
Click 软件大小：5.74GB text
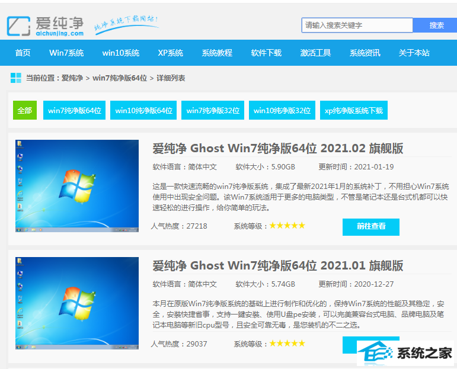265,284
